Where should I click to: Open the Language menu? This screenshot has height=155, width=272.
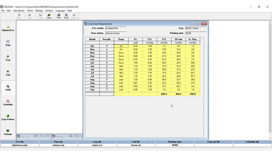click(x=60, y=11)
